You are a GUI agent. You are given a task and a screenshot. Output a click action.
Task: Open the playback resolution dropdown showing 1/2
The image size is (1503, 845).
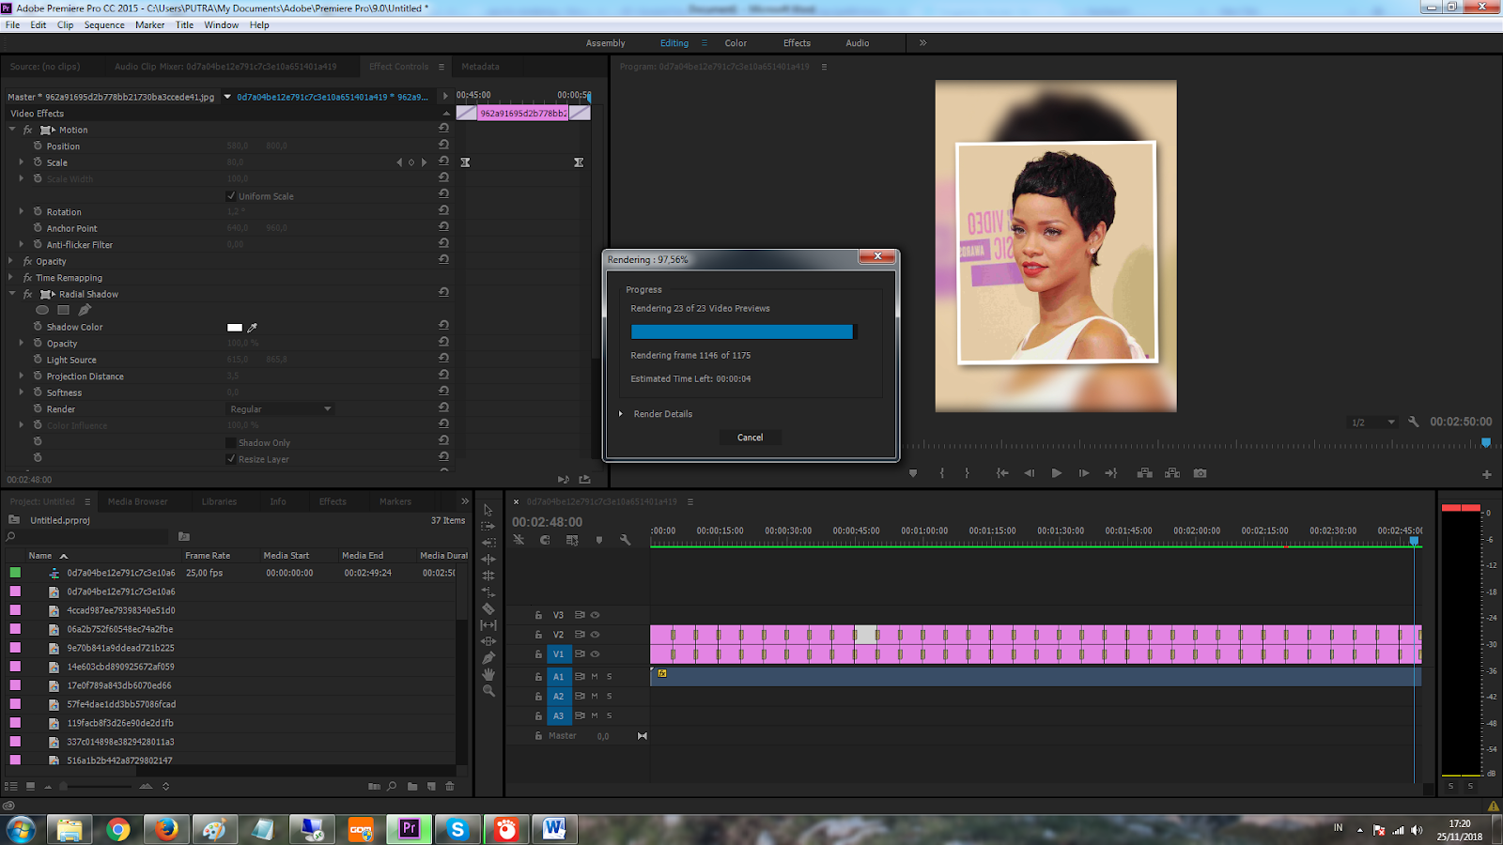pos(1371,422)
